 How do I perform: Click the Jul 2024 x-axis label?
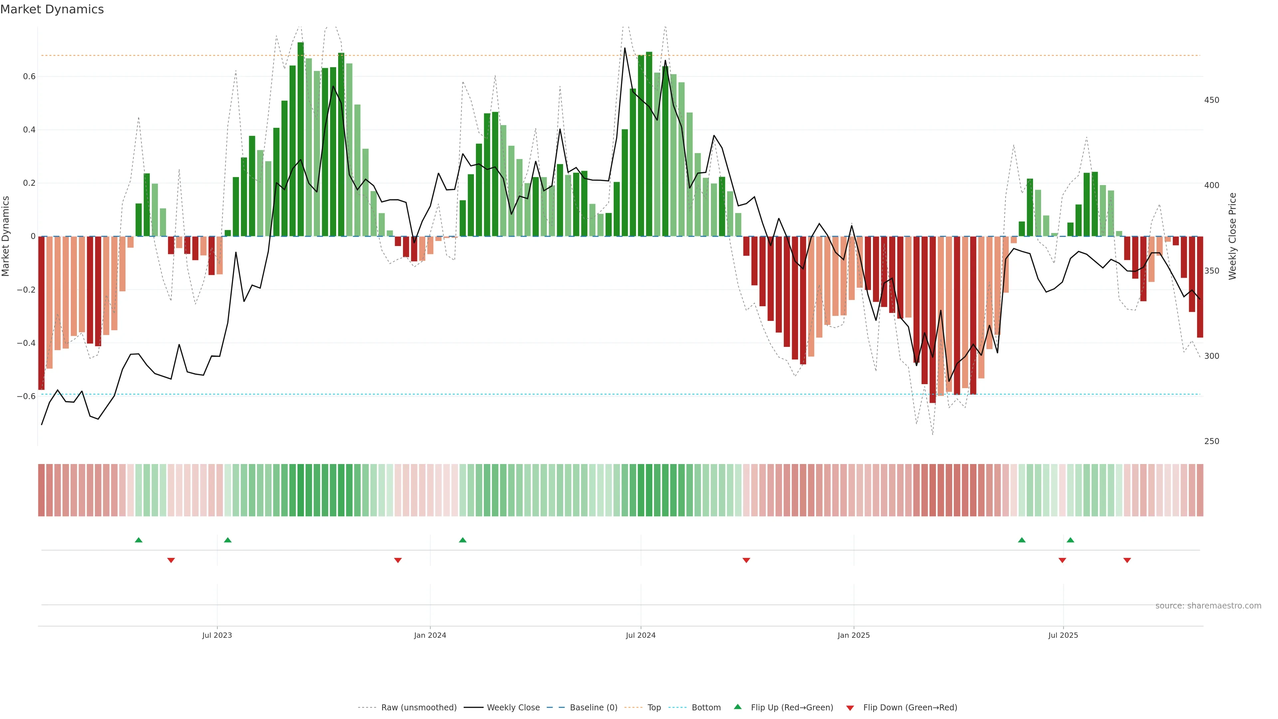tap(640, 635)
